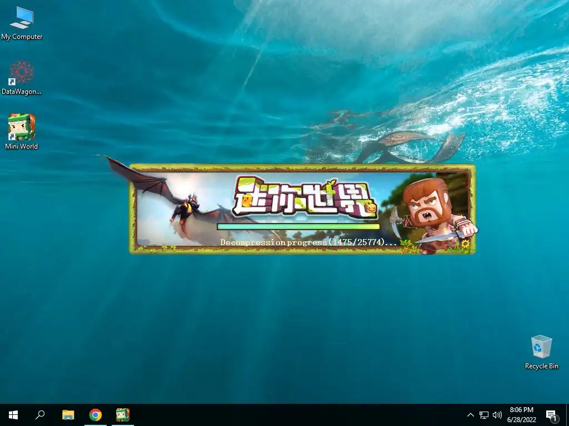Click the Show desktop strip in the taskbar corner
The image size is (569, 426).
tap(567, 415)
